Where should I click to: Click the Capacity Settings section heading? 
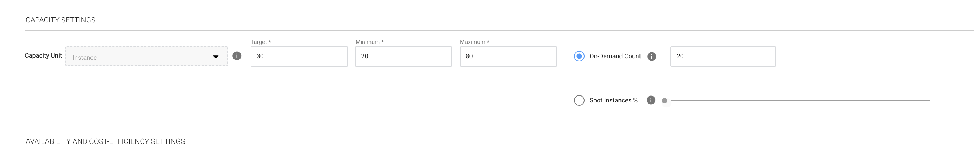[61, 20]
